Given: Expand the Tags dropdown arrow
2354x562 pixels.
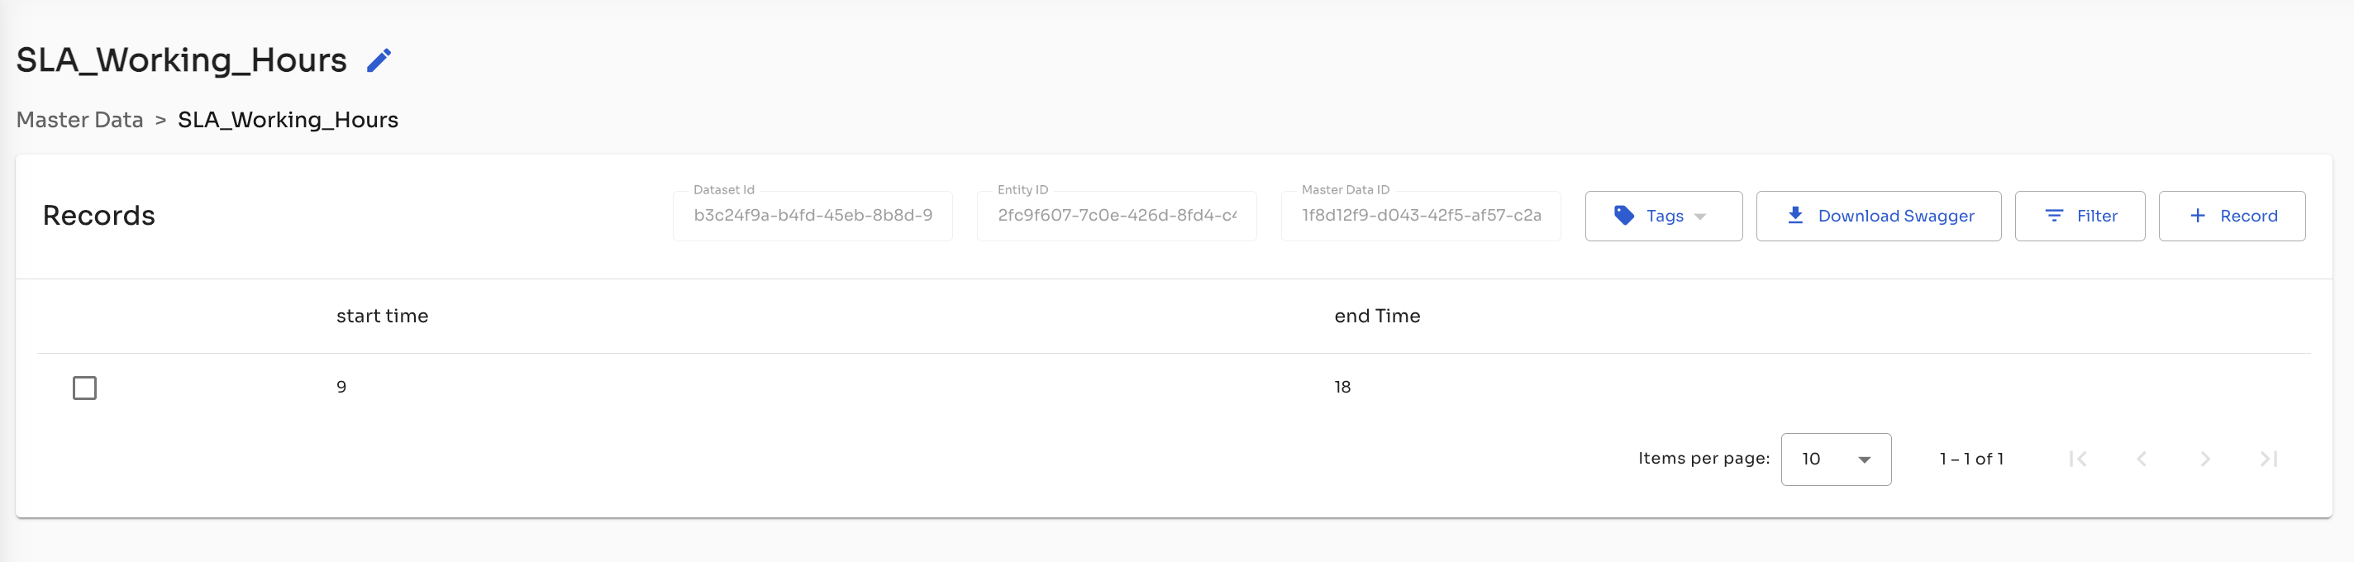Looking at the screenshot, I should click(x=1699, y=217).
